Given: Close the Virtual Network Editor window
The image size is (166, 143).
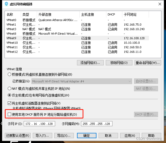Looking at the screenshot, I should [159, 4].
